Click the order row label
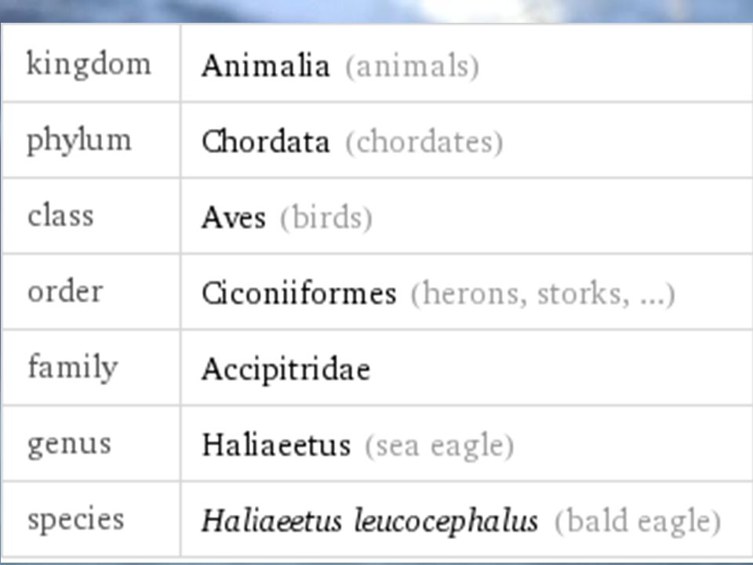Screen dimensions: 753x565 point(65,291)
